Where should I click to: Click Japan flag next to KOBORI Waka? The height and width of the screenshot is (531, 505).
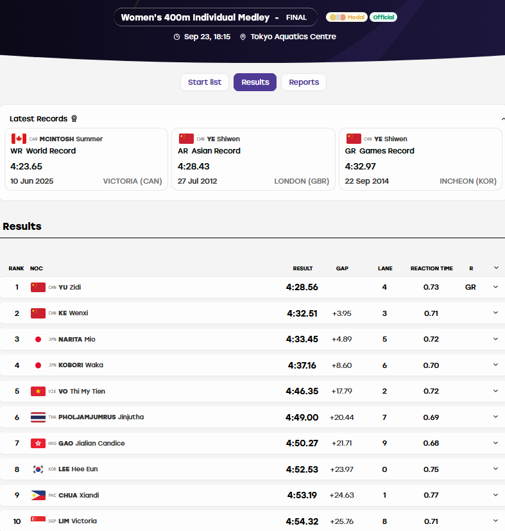coord(38,365)
